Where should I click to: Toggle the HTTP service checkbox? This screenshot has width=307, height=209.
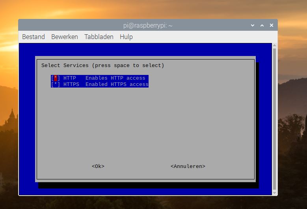pos(56,78)
